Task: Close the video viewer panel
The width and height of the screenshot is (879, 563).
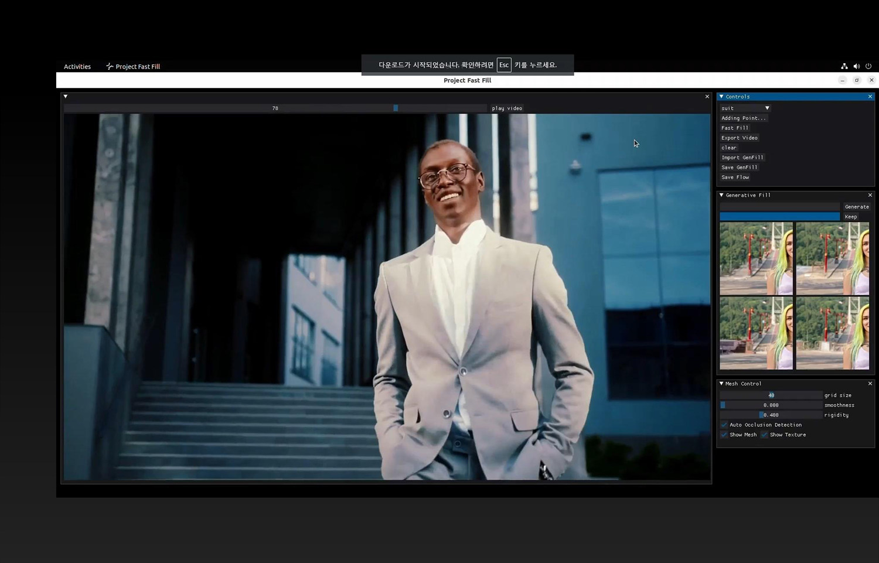Action: tap(707, 97)
